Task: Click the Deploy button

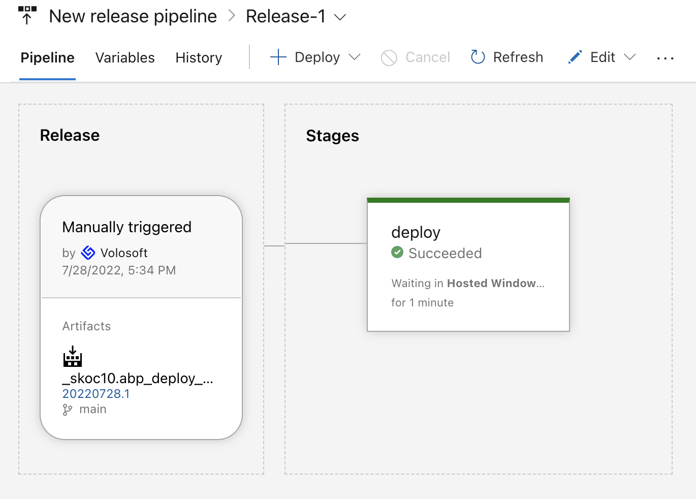Action: [317, 57]
